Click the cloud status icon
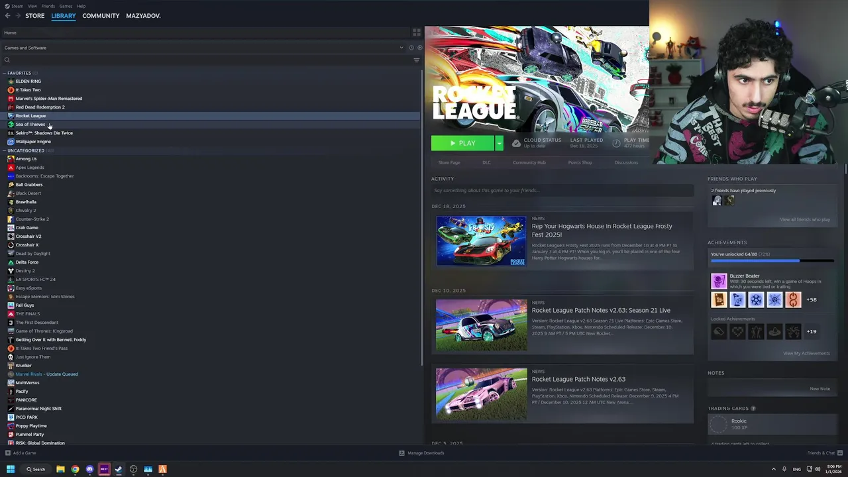The height and width of the screenshot is (477, 848). pyautogui.click(x=516, y=143)
